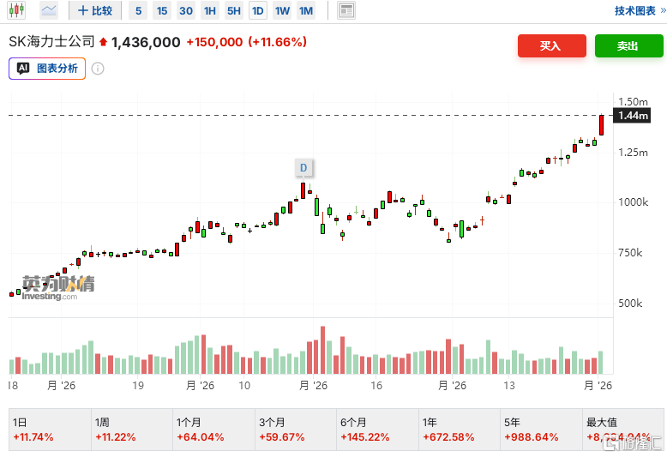Click the 500k price axis label
667x457 pixels.
click(x=630, y=304)
